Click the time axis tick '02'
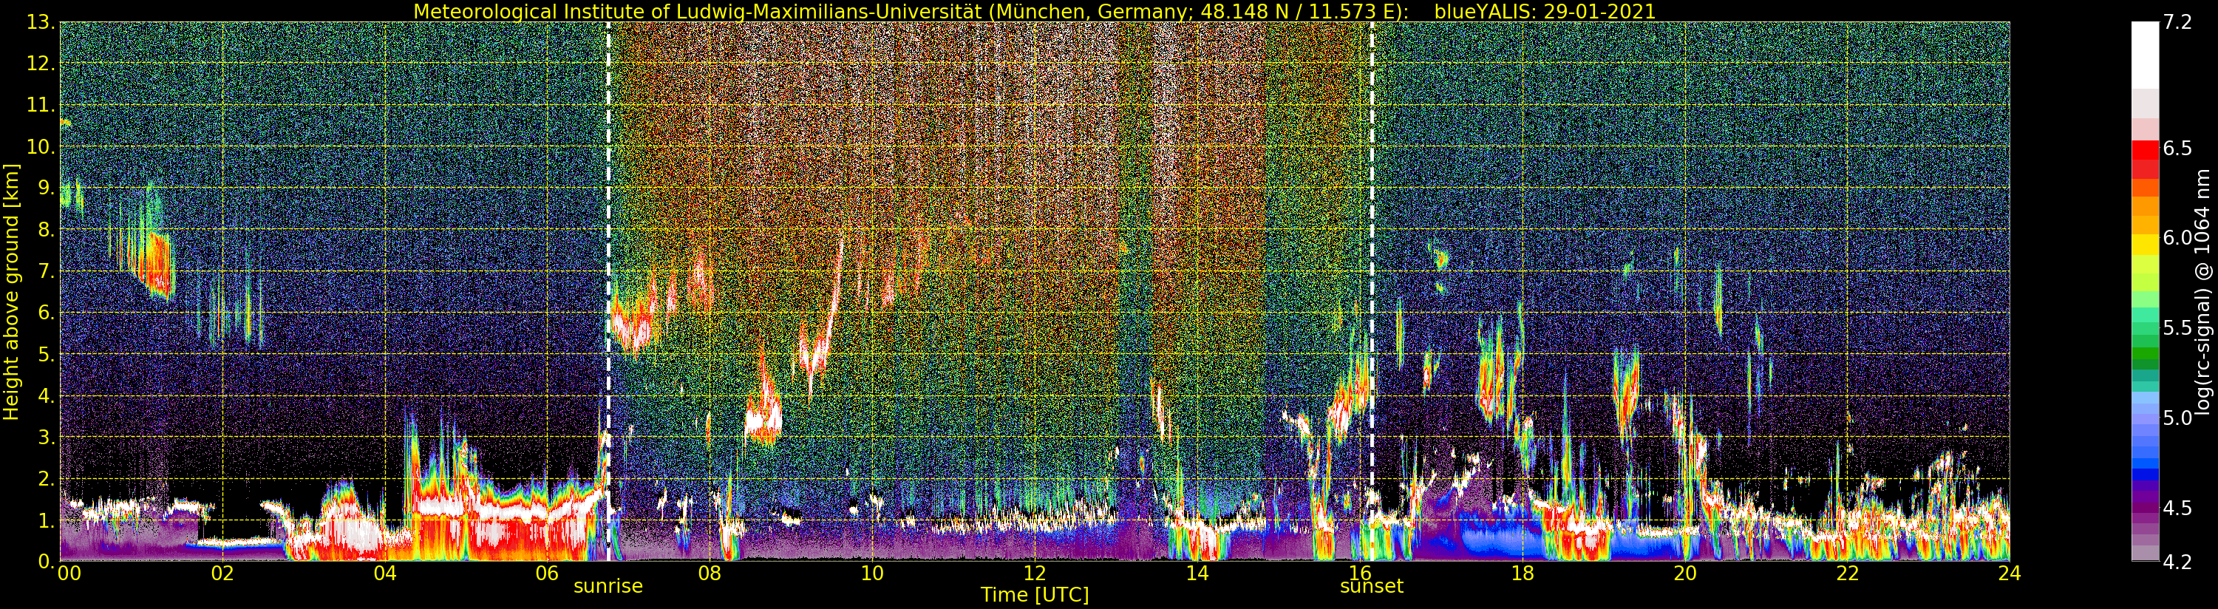Image resolution: width=2218 pixels, height=609 pixels. (222, 574)
